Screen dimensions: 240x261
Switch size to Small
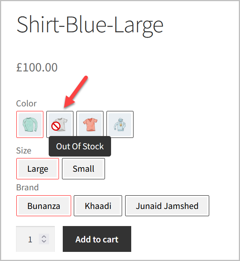(x=83, y=169)
